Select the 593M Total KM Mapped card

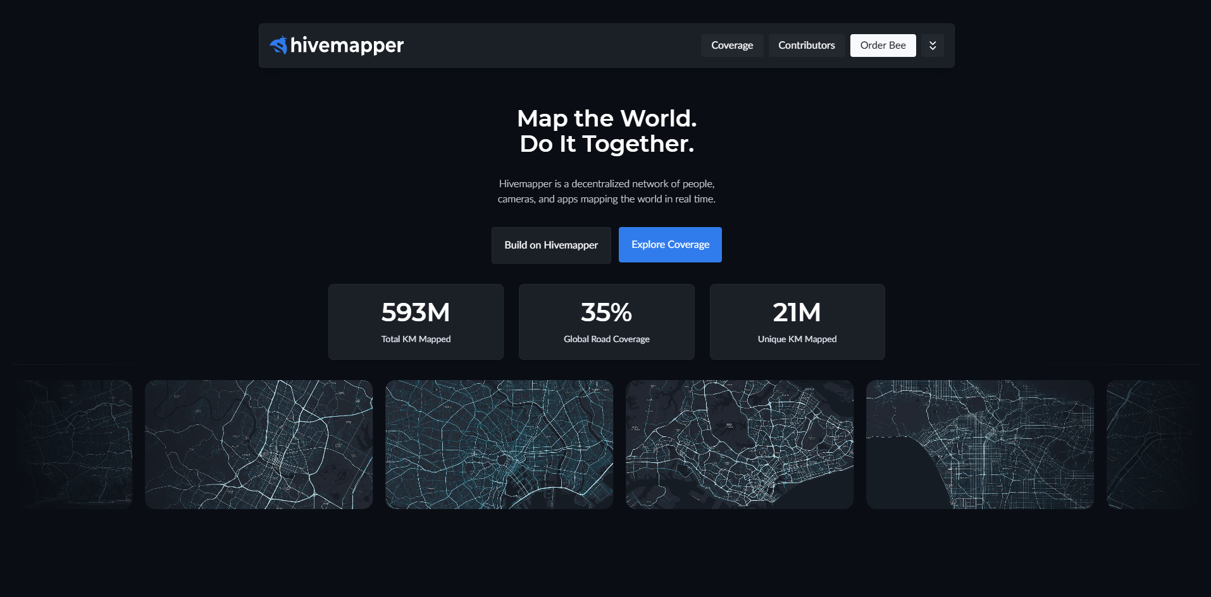(416, 322)
